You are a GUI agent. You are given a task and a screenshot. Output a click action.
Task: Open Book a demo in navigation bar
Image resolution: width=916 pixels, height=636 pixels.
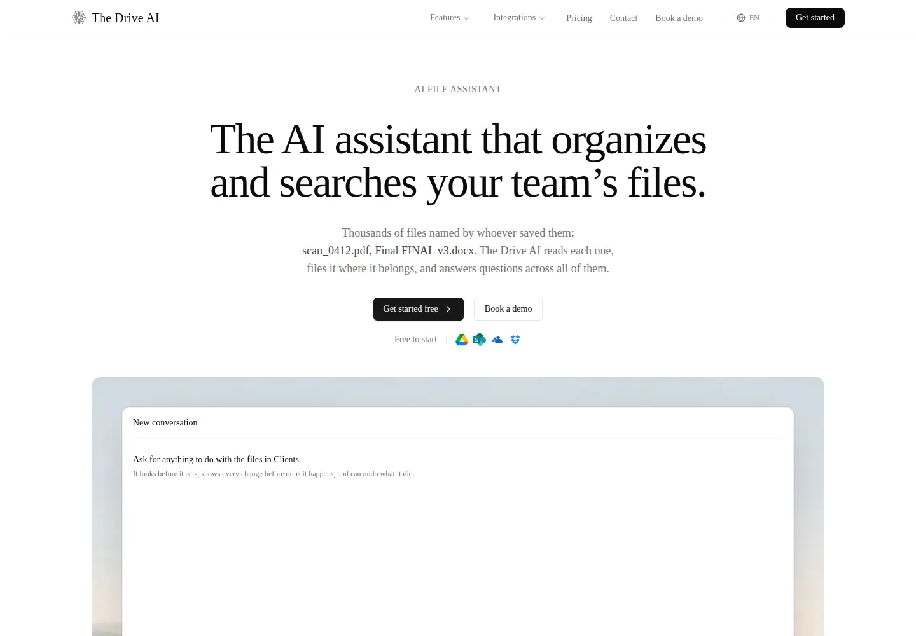(679, 18)
